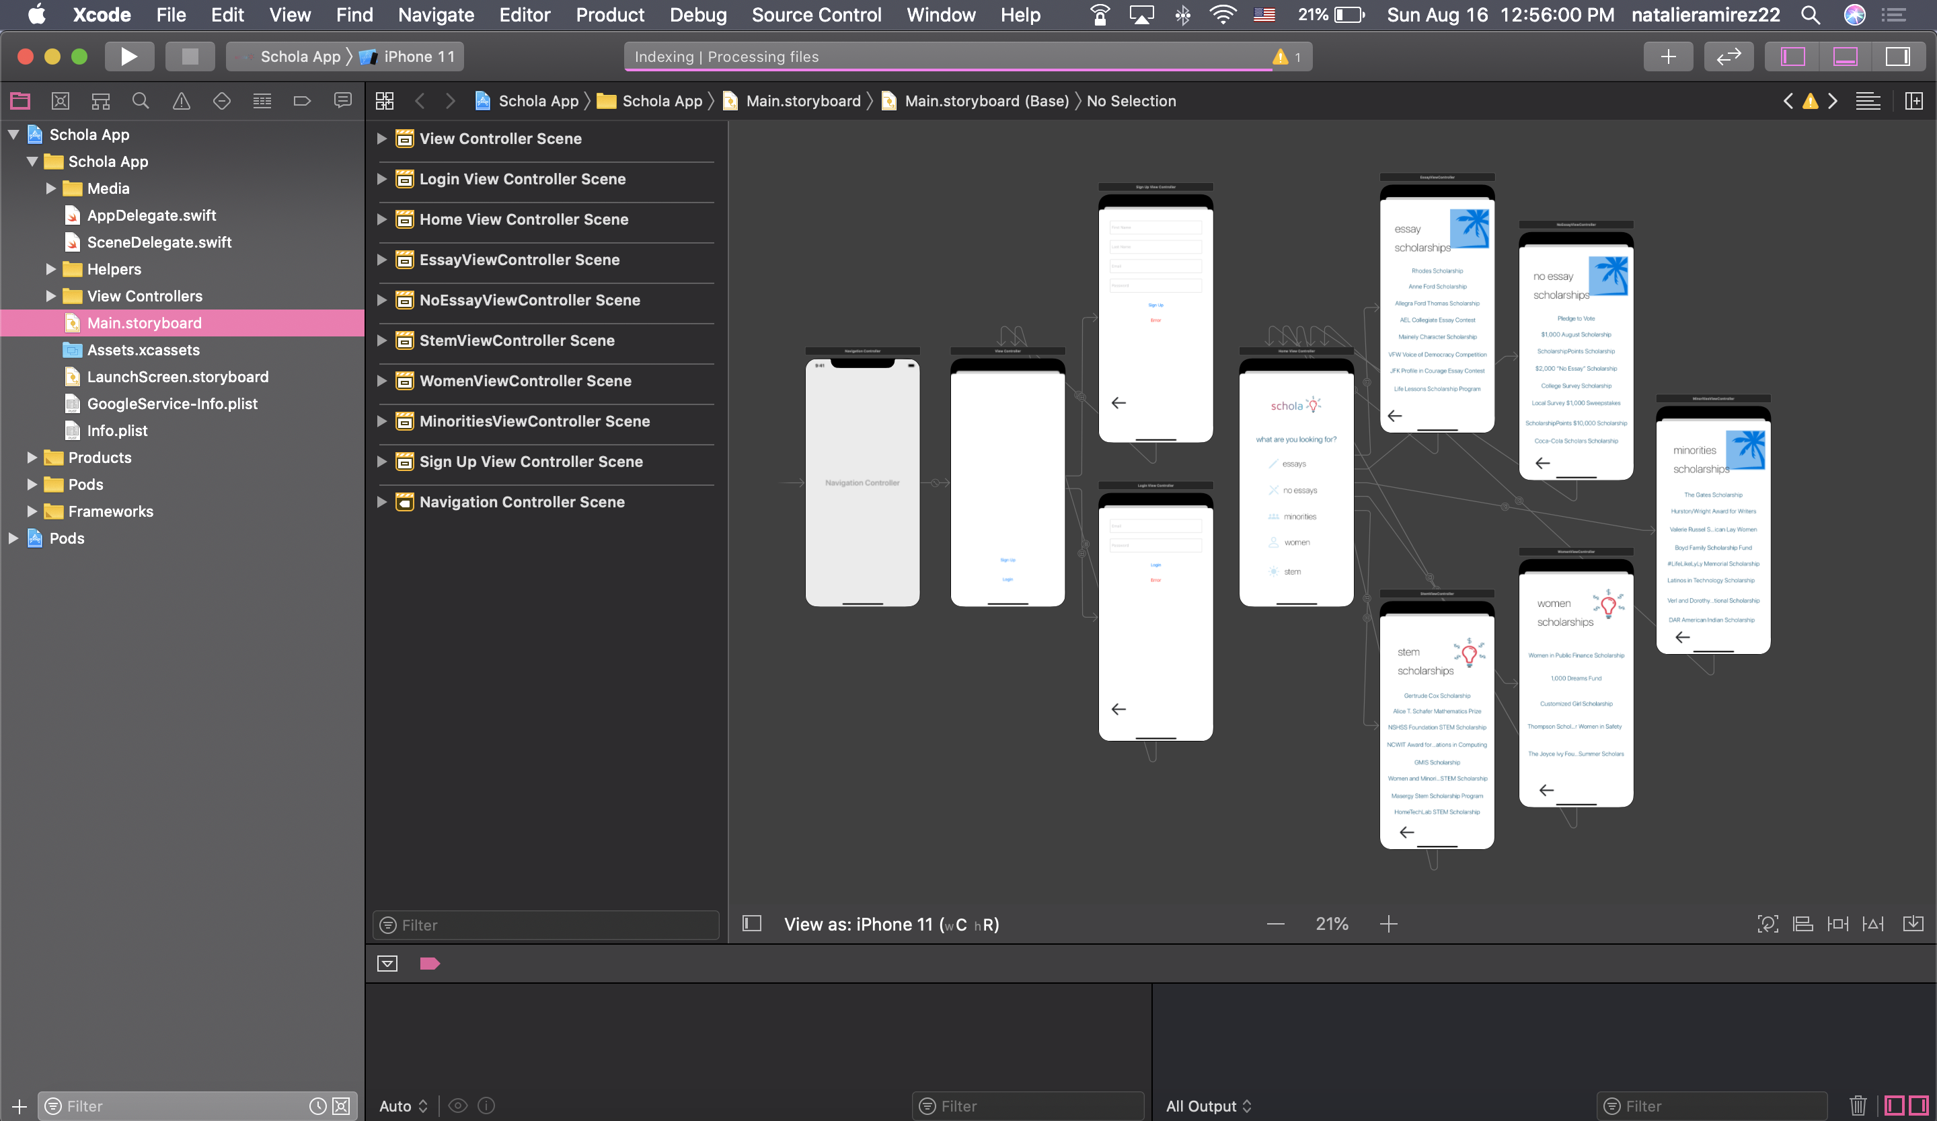Viewport: 1937px width, 1121px height.
Task: Toggle the Inspectors panel visibility
Action: pyautogui.click(x=1897, y=56)
